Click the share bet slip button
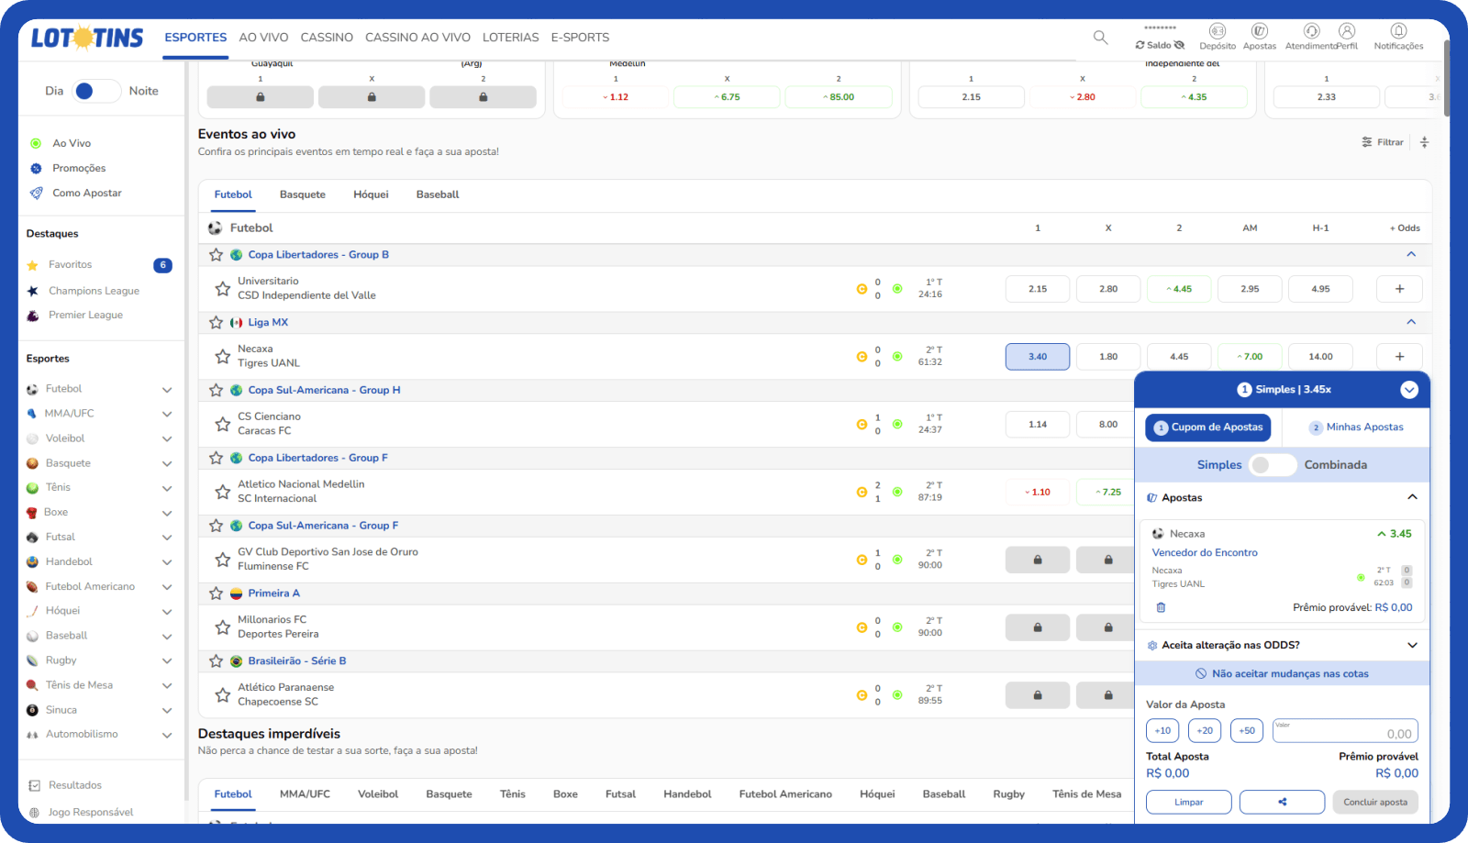This screenshot has height=843, width=1468. tap(1282, 802)
